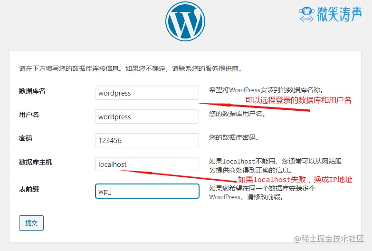Click the text 您的数据库用户名
This screenshot has width=372, height=251.
[x=237, y=114]
